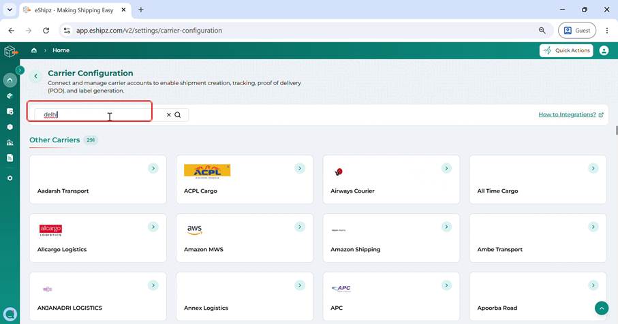
Task: Click the ACPL Cargo logo
Action: 207,172
